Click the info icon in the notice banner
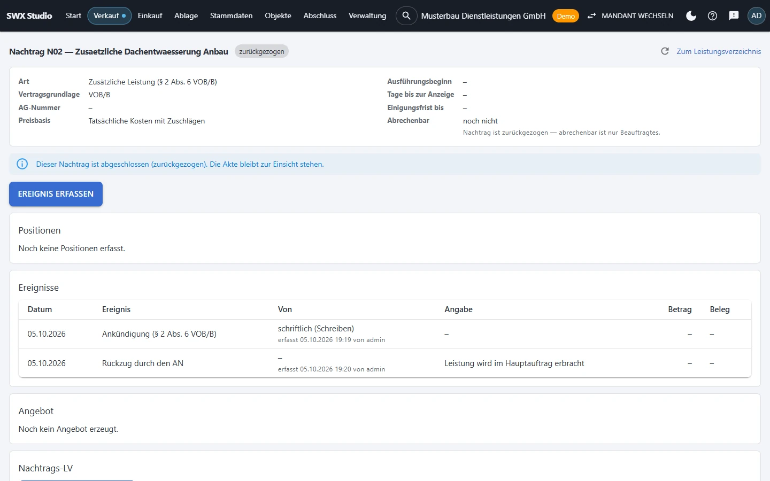The height and width of the screenshot is (481, 770). pyautogui.click(x=22, y=164)
